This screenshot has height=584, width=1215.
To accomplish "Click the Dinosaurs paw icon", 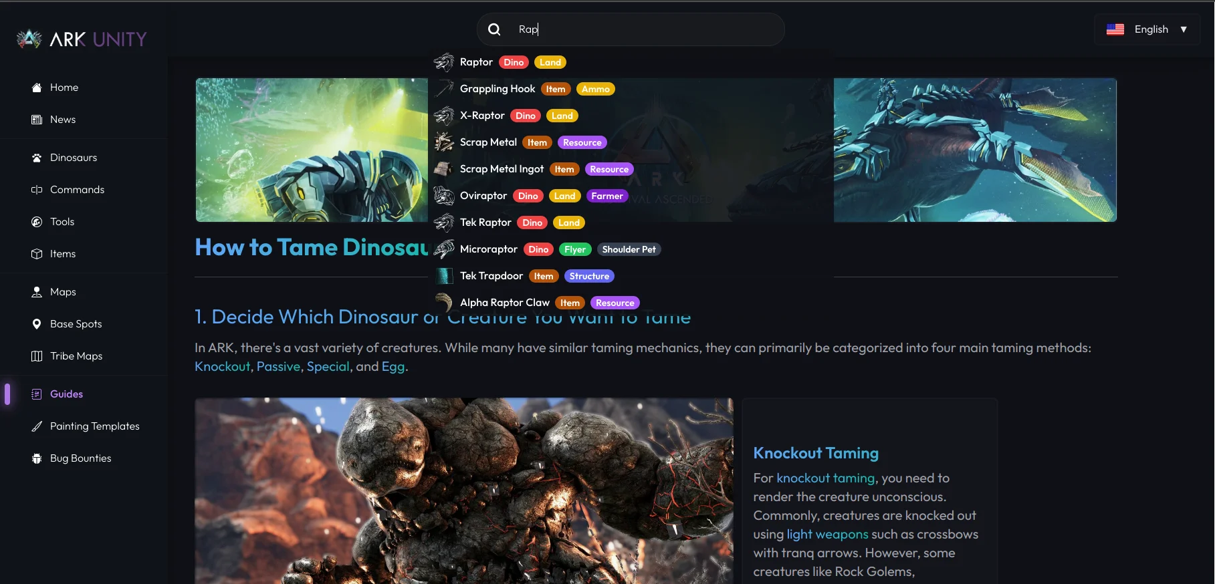I will (37, 158).
